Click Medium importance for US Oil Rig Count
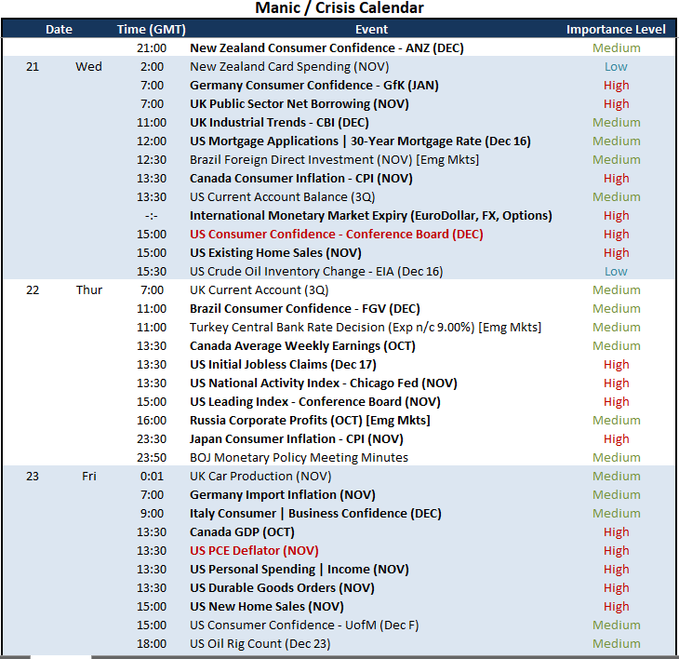 pyautogui.click(x=616, y=644)
